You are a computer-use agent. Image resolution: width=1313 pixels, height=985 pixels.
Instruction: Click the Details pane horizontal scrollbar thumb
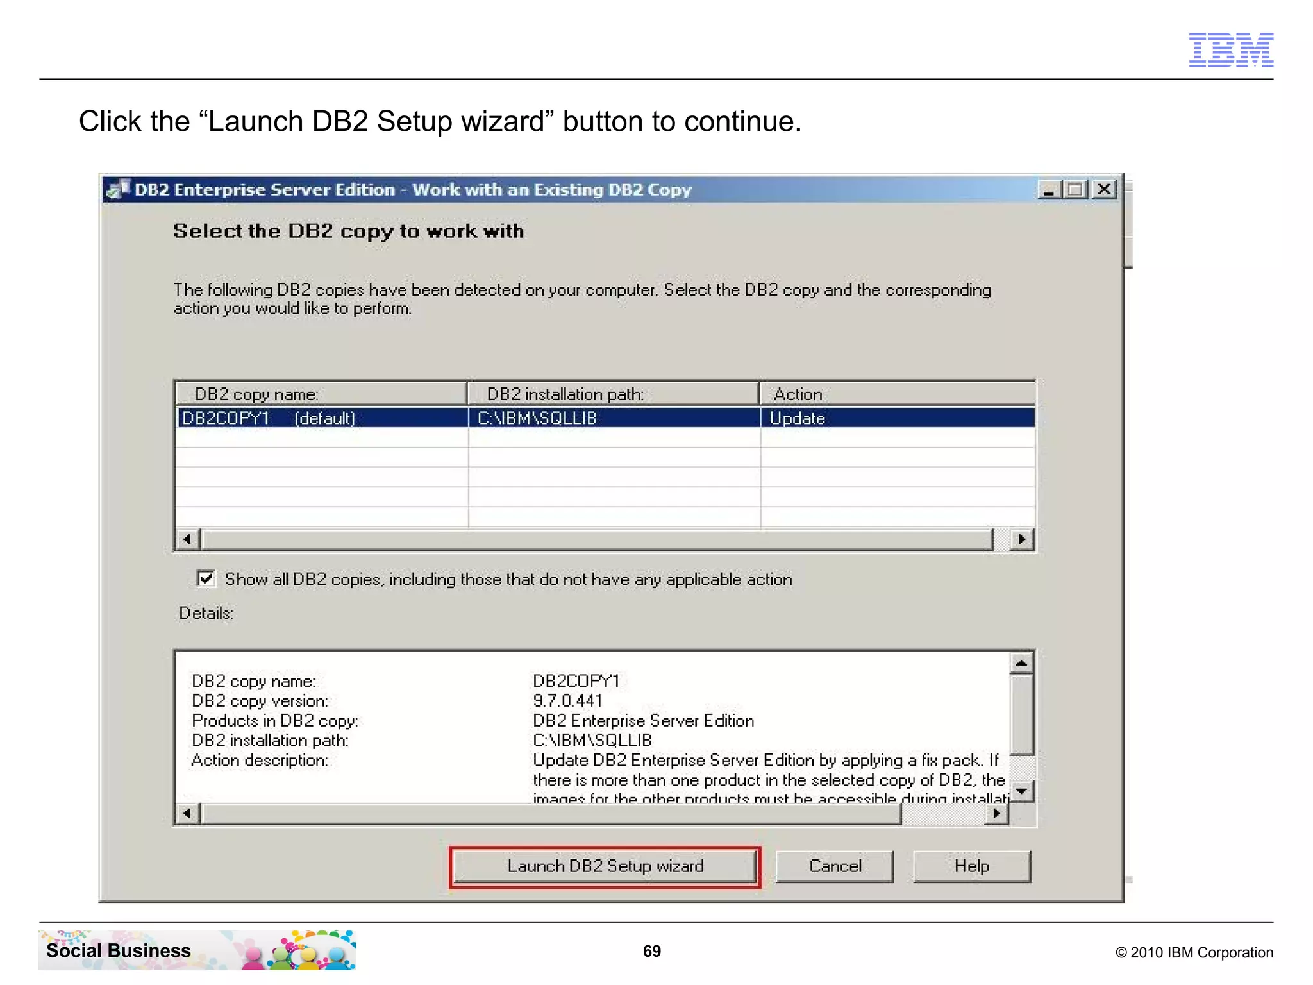click(551, 814)
